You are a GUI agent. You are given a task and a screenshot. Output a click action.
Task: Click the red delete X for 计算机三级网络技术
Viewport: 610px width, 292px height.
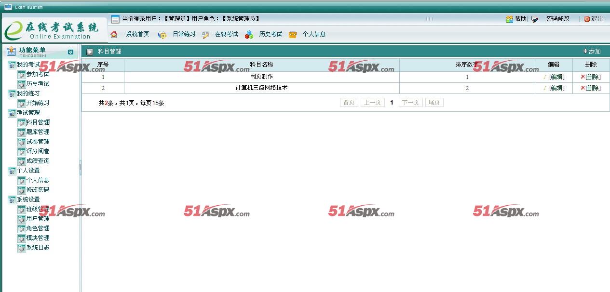pyautogui.click(x=583, y=88)
